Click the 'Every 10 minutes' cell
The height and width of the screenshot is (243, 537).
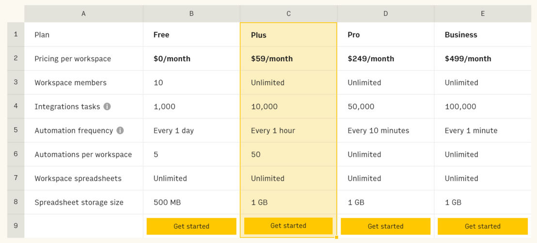386,130
